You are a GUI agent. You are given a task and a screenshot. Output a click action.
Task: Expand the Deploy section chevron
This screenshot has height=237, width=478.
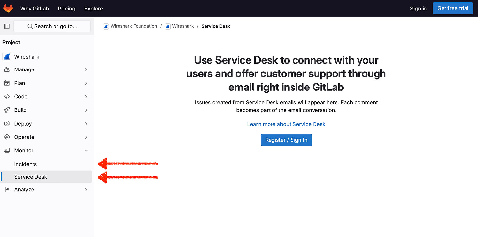coord(86,124)
